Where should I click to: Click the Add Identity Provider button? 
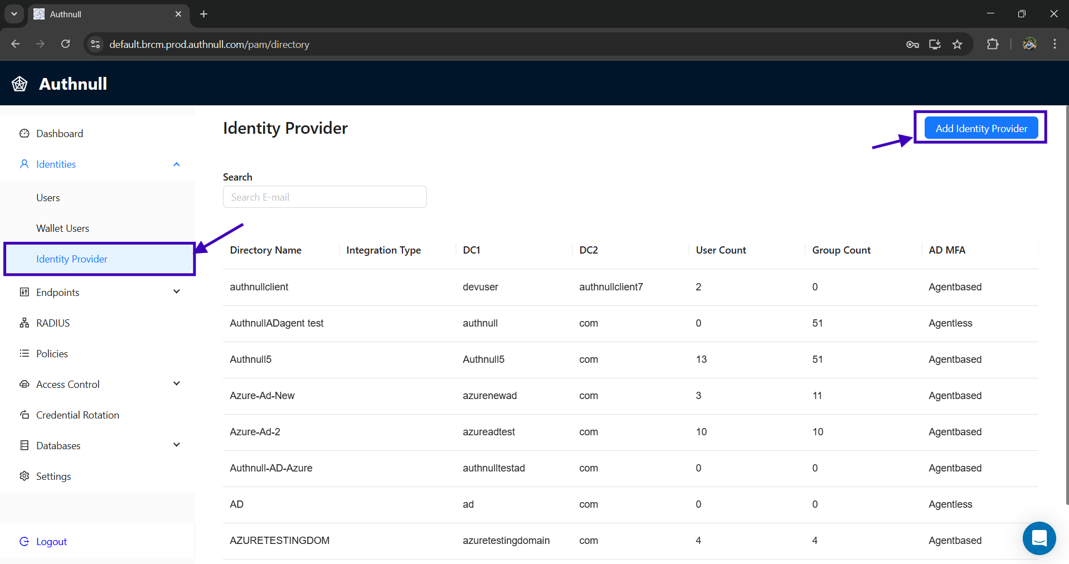[981, 128]
